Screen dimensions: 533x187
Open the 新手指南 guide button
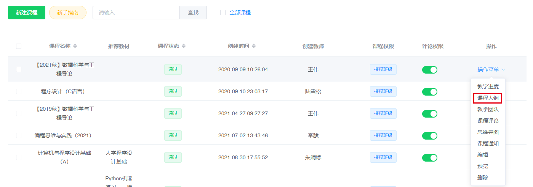(x=68, y=13)
